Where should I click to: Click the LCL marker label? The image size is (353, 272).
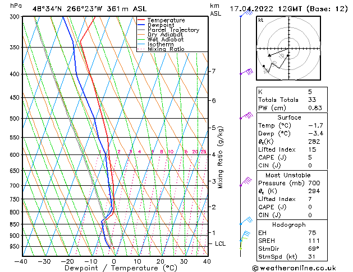221,244
